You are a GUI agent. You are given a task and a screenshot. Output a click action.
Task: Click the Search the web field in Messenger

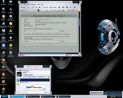(x=31, y=92)
